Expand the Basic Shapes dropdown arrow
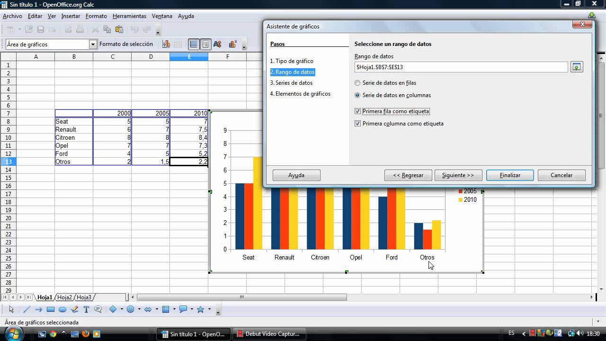 [122, 309]
